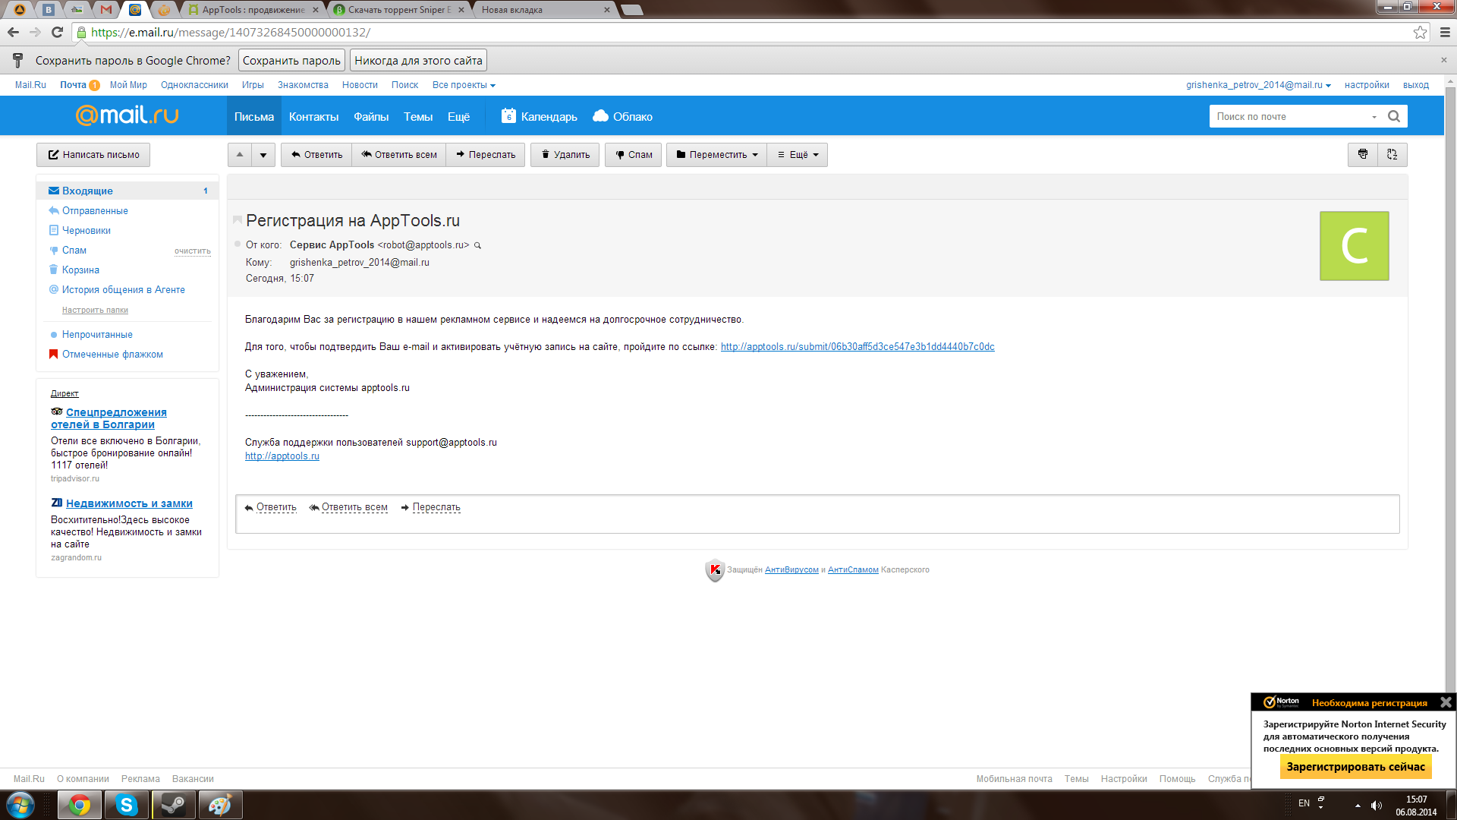Click Сохранить пароль in the Chrome bar
Image resolution: width=1457 pixels, height=820 pixels.
291,60
